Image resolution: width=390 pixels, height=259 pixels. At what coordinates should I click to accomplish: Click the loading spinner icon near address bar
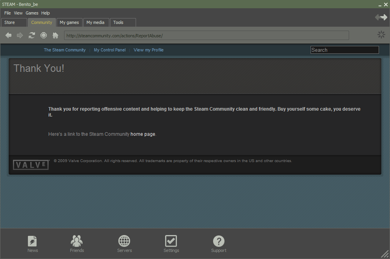(x=381, y=35)
